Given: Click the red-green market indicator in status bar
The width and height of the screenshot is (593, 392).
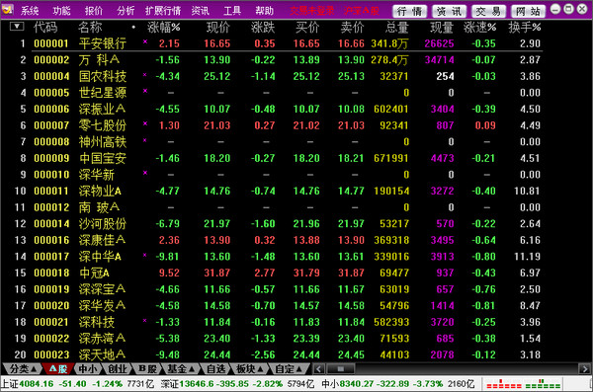Looking at the screenshot, I should point(523,384).
